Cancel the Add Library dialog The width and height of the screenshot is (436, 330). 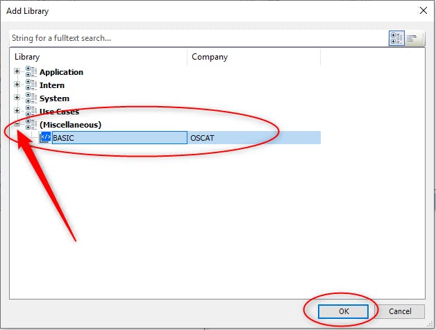click(400, 311)
